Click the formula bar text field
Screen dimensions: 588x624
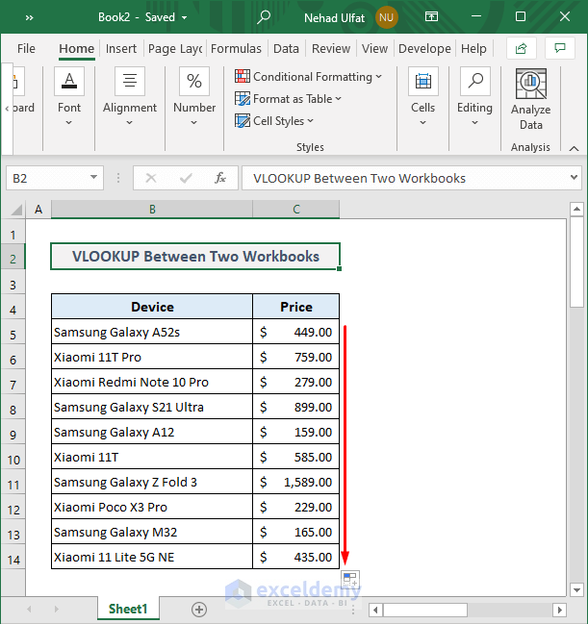(x=404, y=178)
